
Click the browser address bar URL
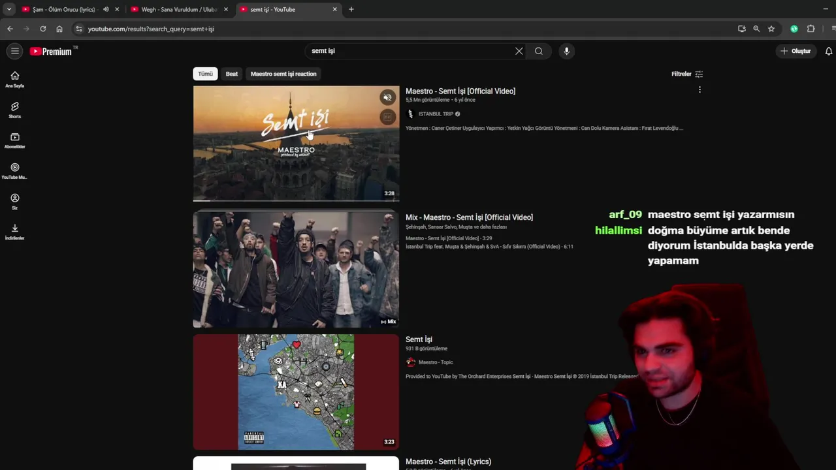[151, 29]
